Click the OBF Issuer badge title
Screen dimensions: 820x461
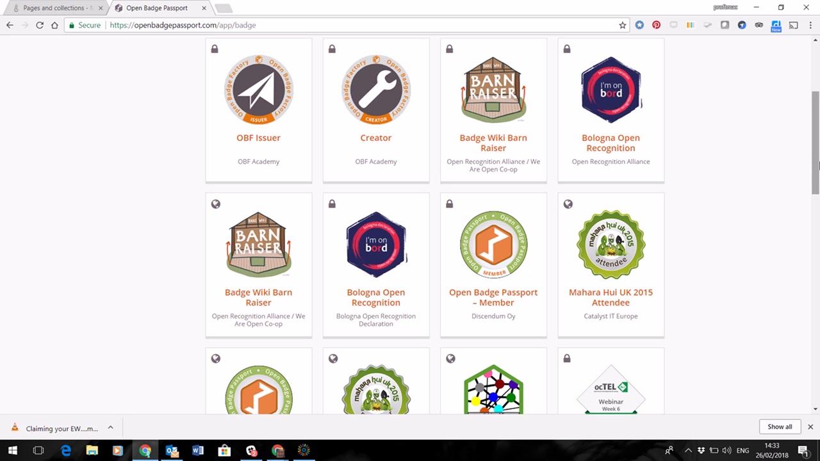point(258,138)
